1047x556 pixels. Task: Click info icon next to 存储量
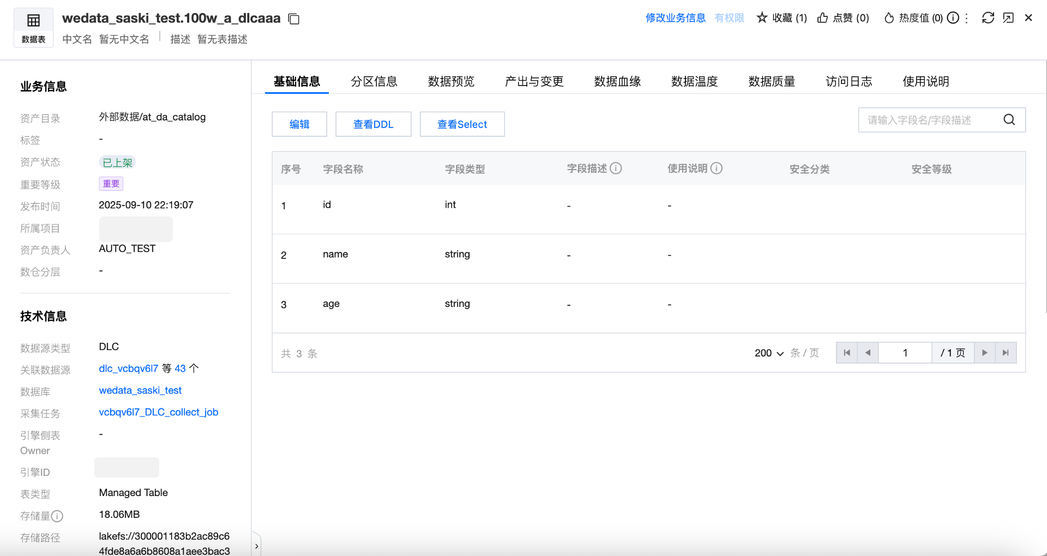(x=57, y=516)
